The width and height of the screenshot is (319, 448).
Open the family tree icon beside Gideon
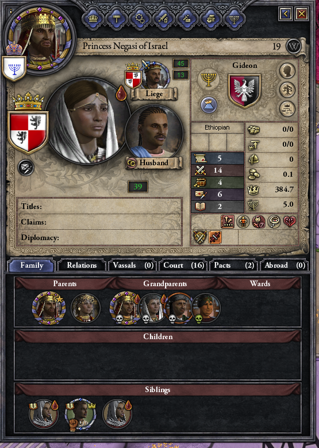pos(287,90)
